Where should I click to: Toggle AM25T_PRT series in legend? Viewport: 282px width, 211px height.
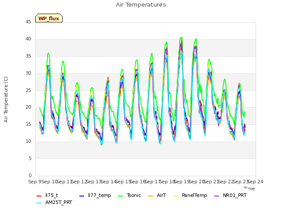(x=54, y=203)
